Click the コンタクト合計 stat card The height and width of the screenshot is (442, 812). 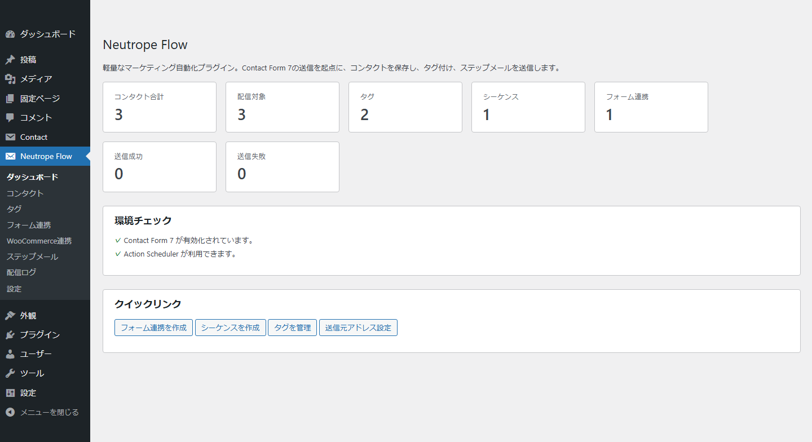[160, 107]
